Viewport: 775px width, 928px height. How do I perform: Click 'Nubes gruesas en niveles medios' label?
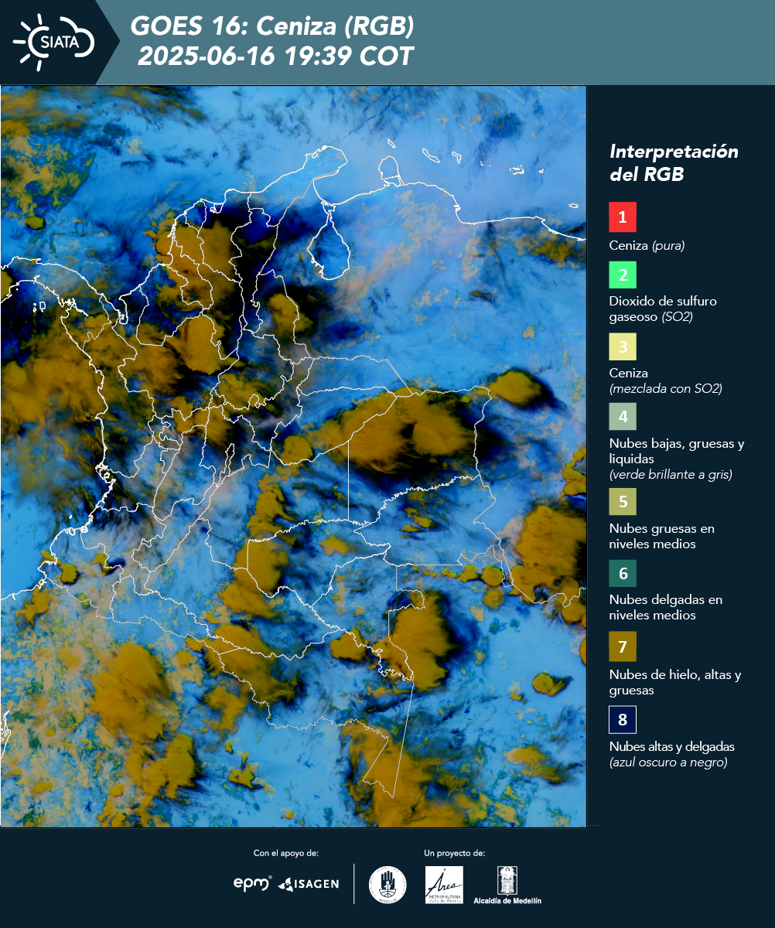662,537
